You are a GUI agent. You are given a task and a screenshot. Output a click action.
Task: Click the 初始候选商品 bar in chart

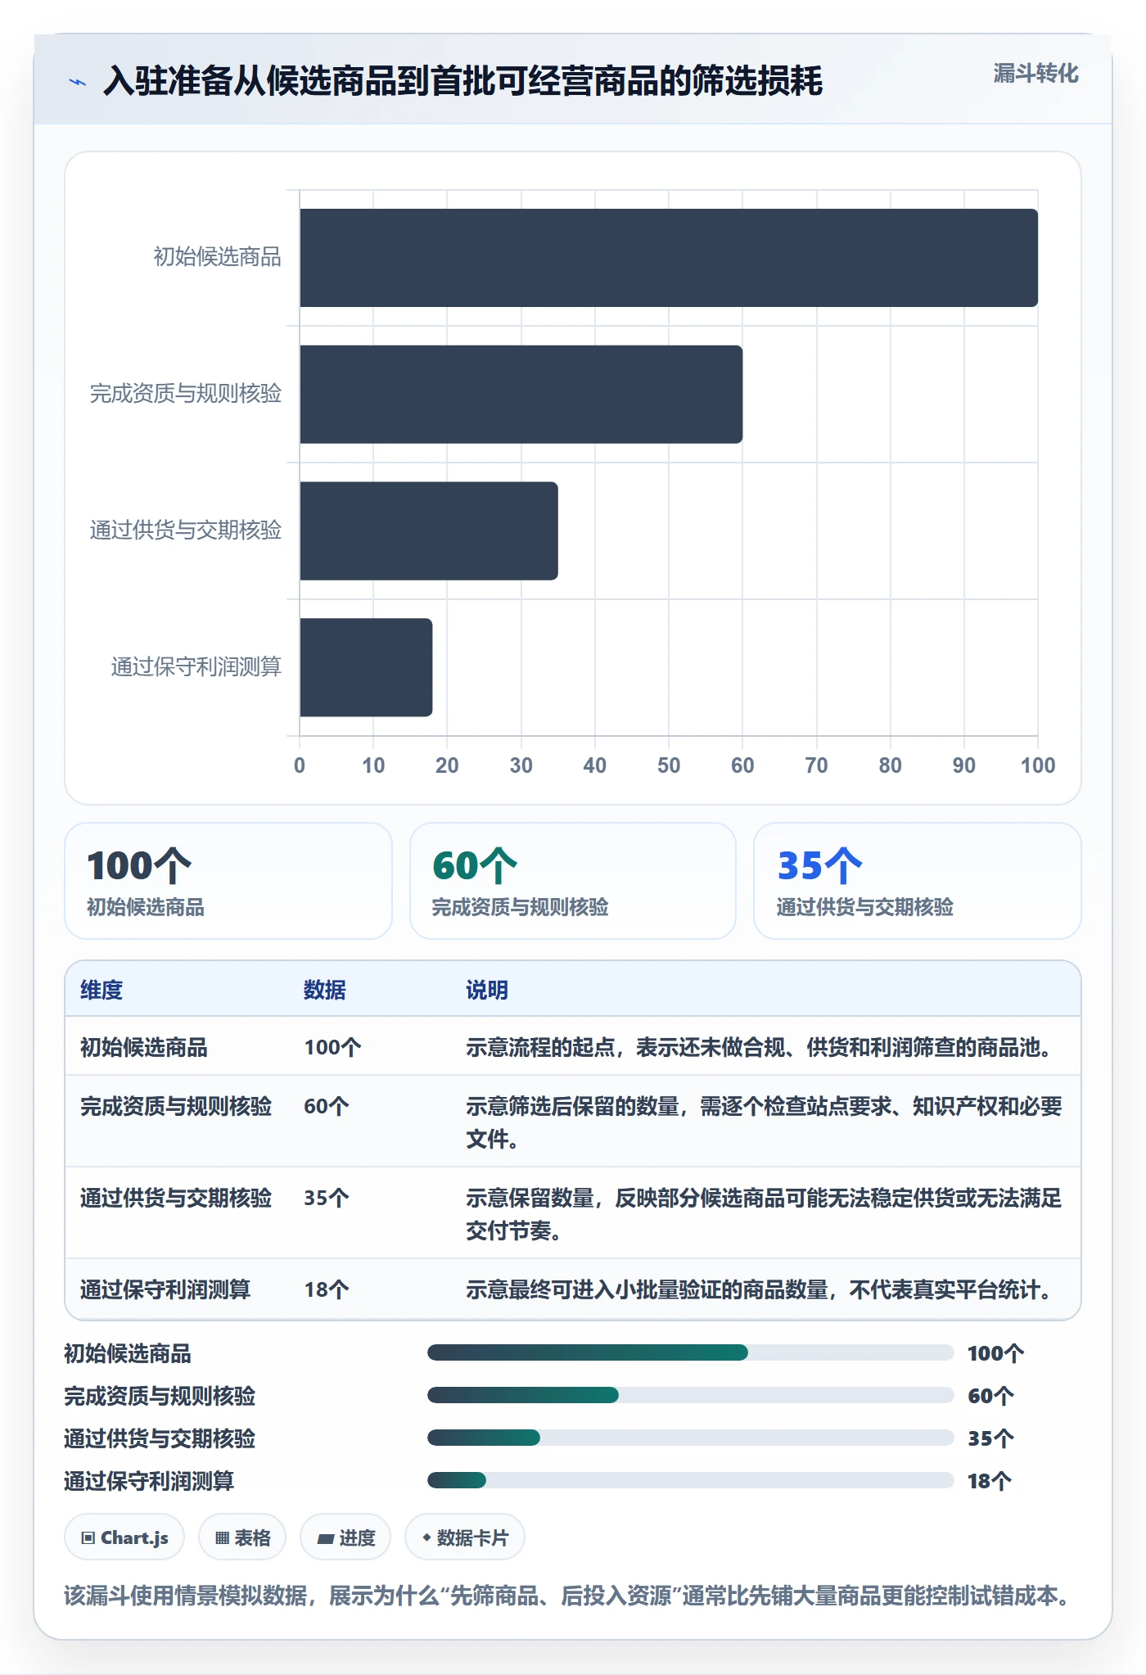click(669, 258)
